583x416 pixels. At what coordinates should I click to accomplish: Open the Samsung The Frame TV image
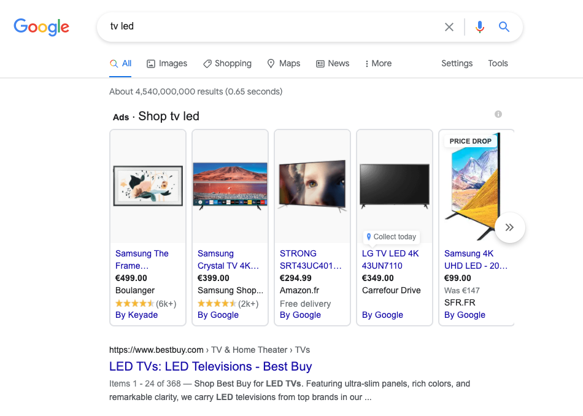point(148,186)
